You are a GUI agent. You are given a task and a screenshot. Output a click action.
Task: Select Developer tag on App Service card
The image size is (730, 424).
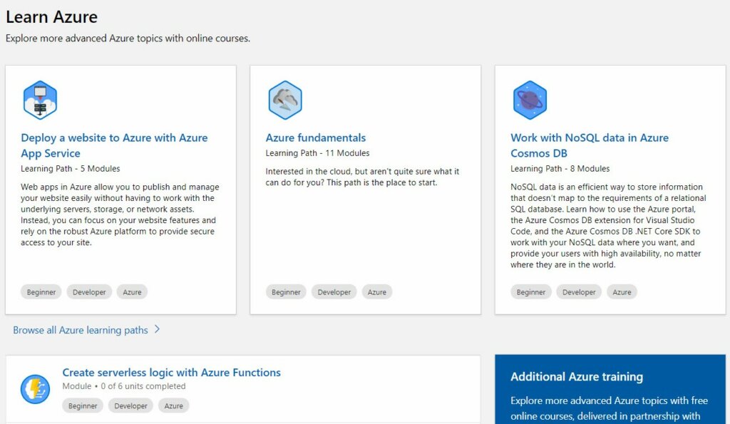[89, 292]
